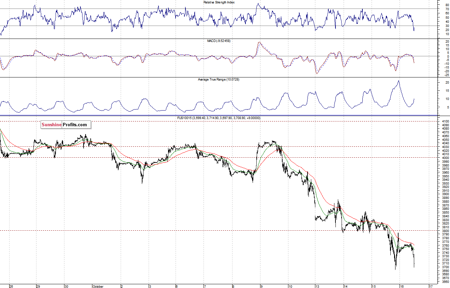Click the -25 label on the MACD axis
The width and height of the screenshot is (450, 288).
pos(446,75)
